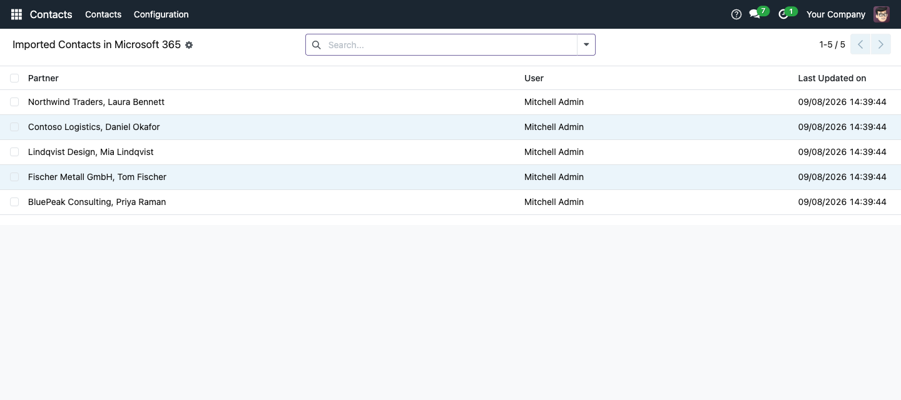Click update timestamp in Northwind Traders row

pyautogui.click(x=842, y=102)
